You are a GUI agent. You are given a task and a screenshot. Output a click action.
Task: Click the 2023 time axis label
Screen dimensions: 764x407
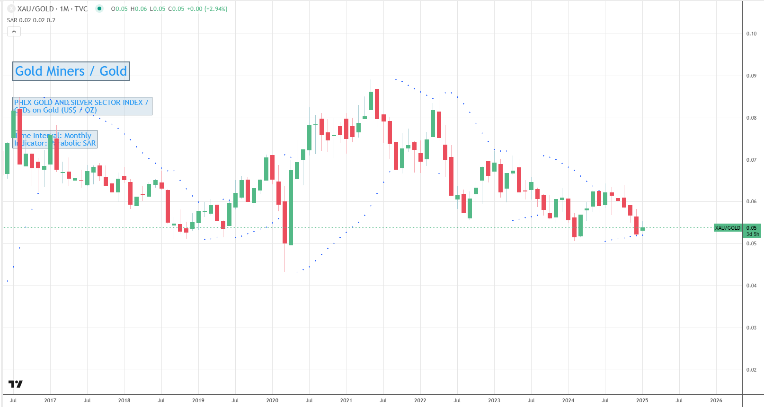coord(494,400)
